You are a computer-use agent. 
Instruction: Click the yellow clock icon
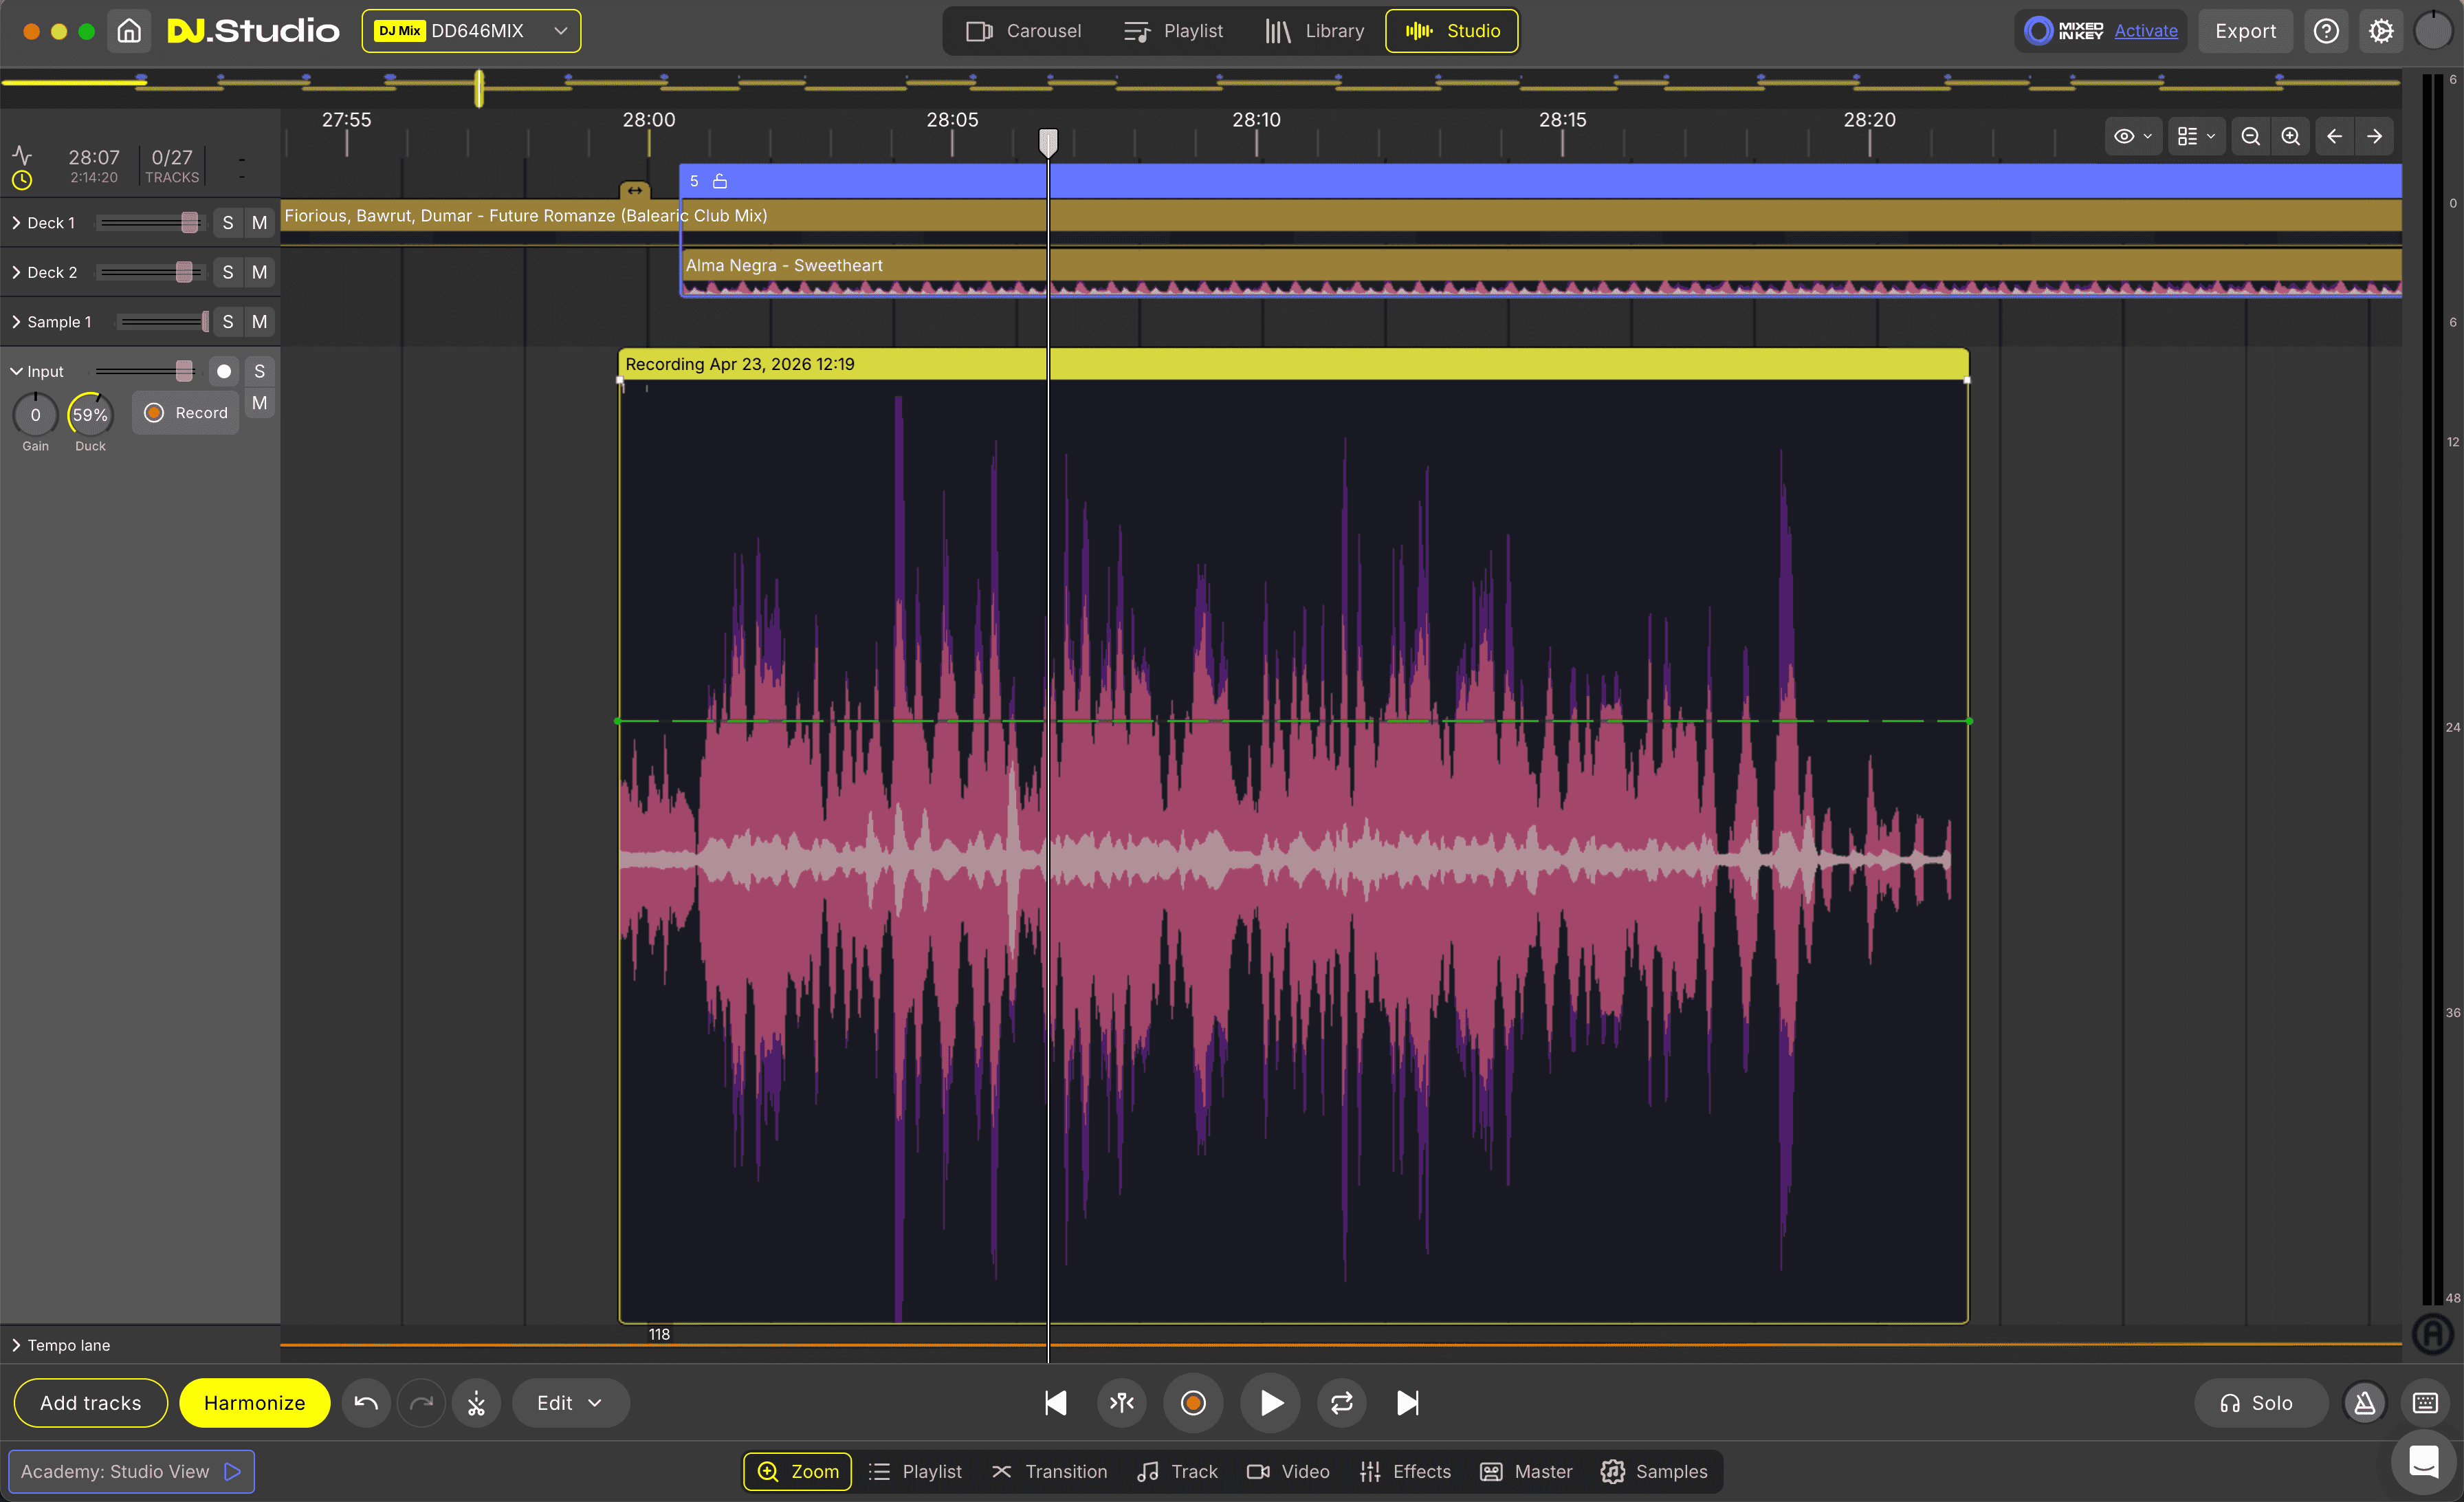coord(22,180)
